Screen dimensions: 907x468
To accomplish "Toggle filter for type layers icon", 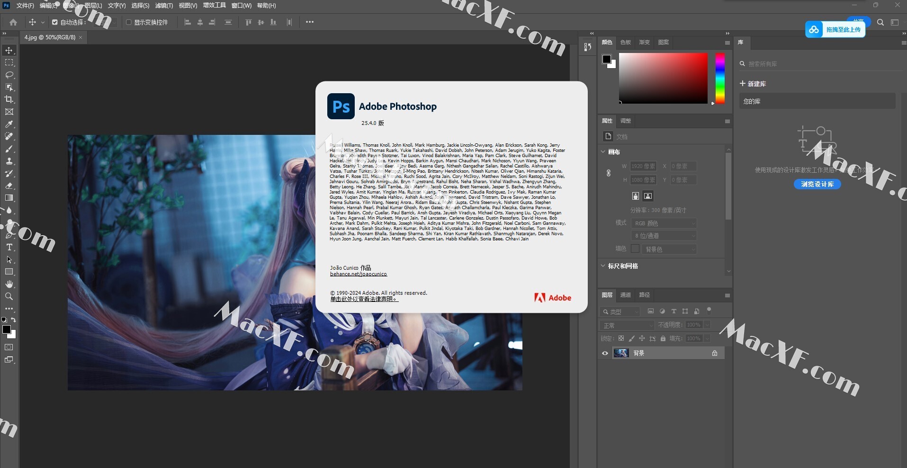I will [674, 311].
